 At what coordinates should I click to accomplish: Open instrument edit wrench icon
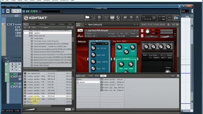(x=80, y=30)
